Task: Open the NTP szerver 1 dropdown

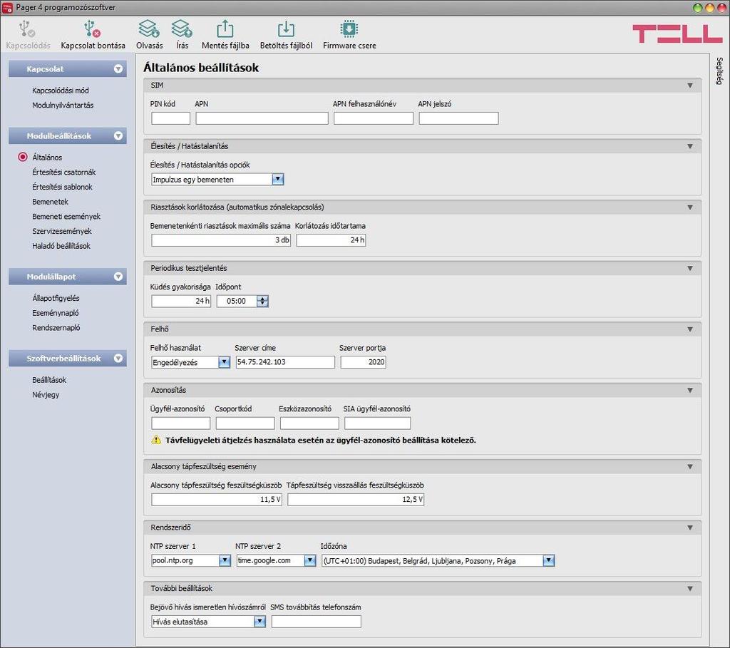Action: tap(225, 560)
